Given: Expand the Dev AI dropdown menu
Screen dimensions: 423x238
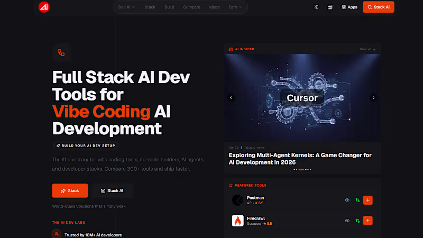Looking at the screenshot, I should coord(126,7).
